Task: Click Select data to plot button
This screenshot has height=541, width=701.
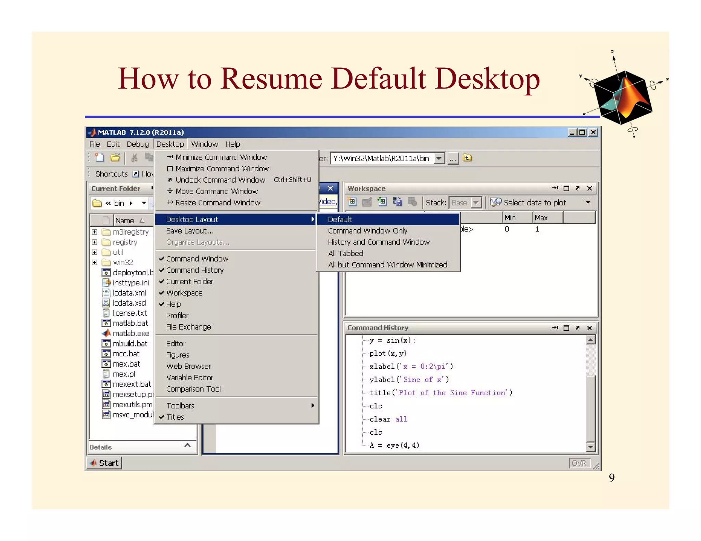Action: click(528, 202)
